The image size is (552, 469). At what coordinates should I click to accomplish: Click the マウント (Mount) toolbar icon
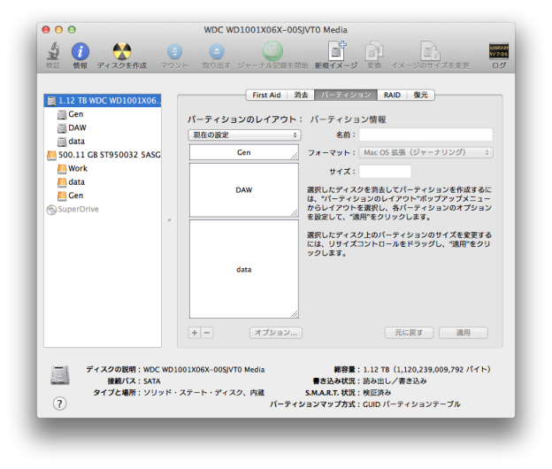tap(174, 51)
